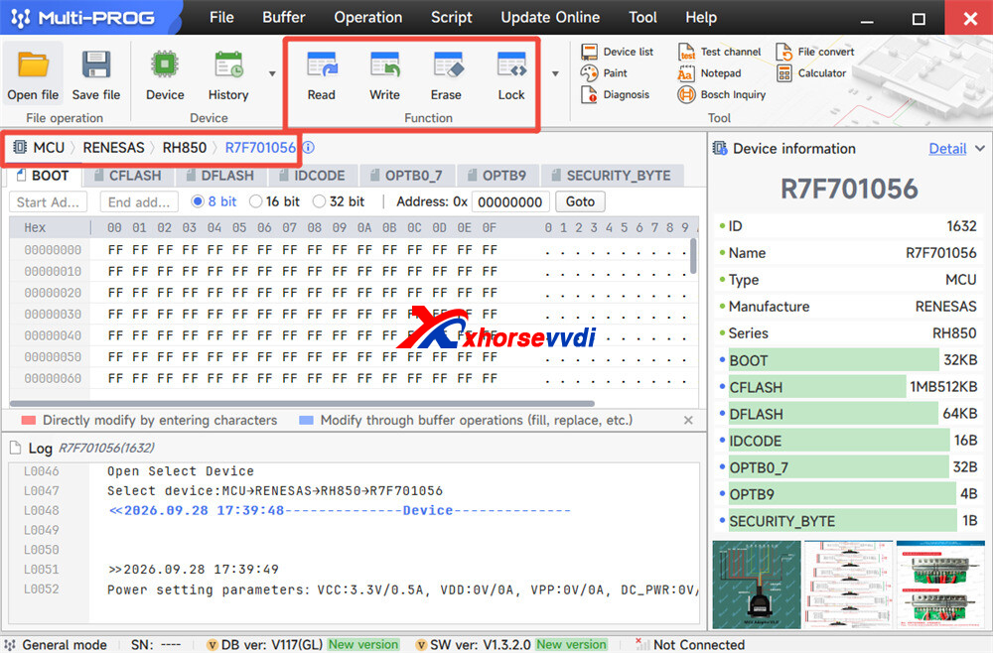Click the Goto button
Viewport: 993px width, 653px height.
(x=580, y=201)
